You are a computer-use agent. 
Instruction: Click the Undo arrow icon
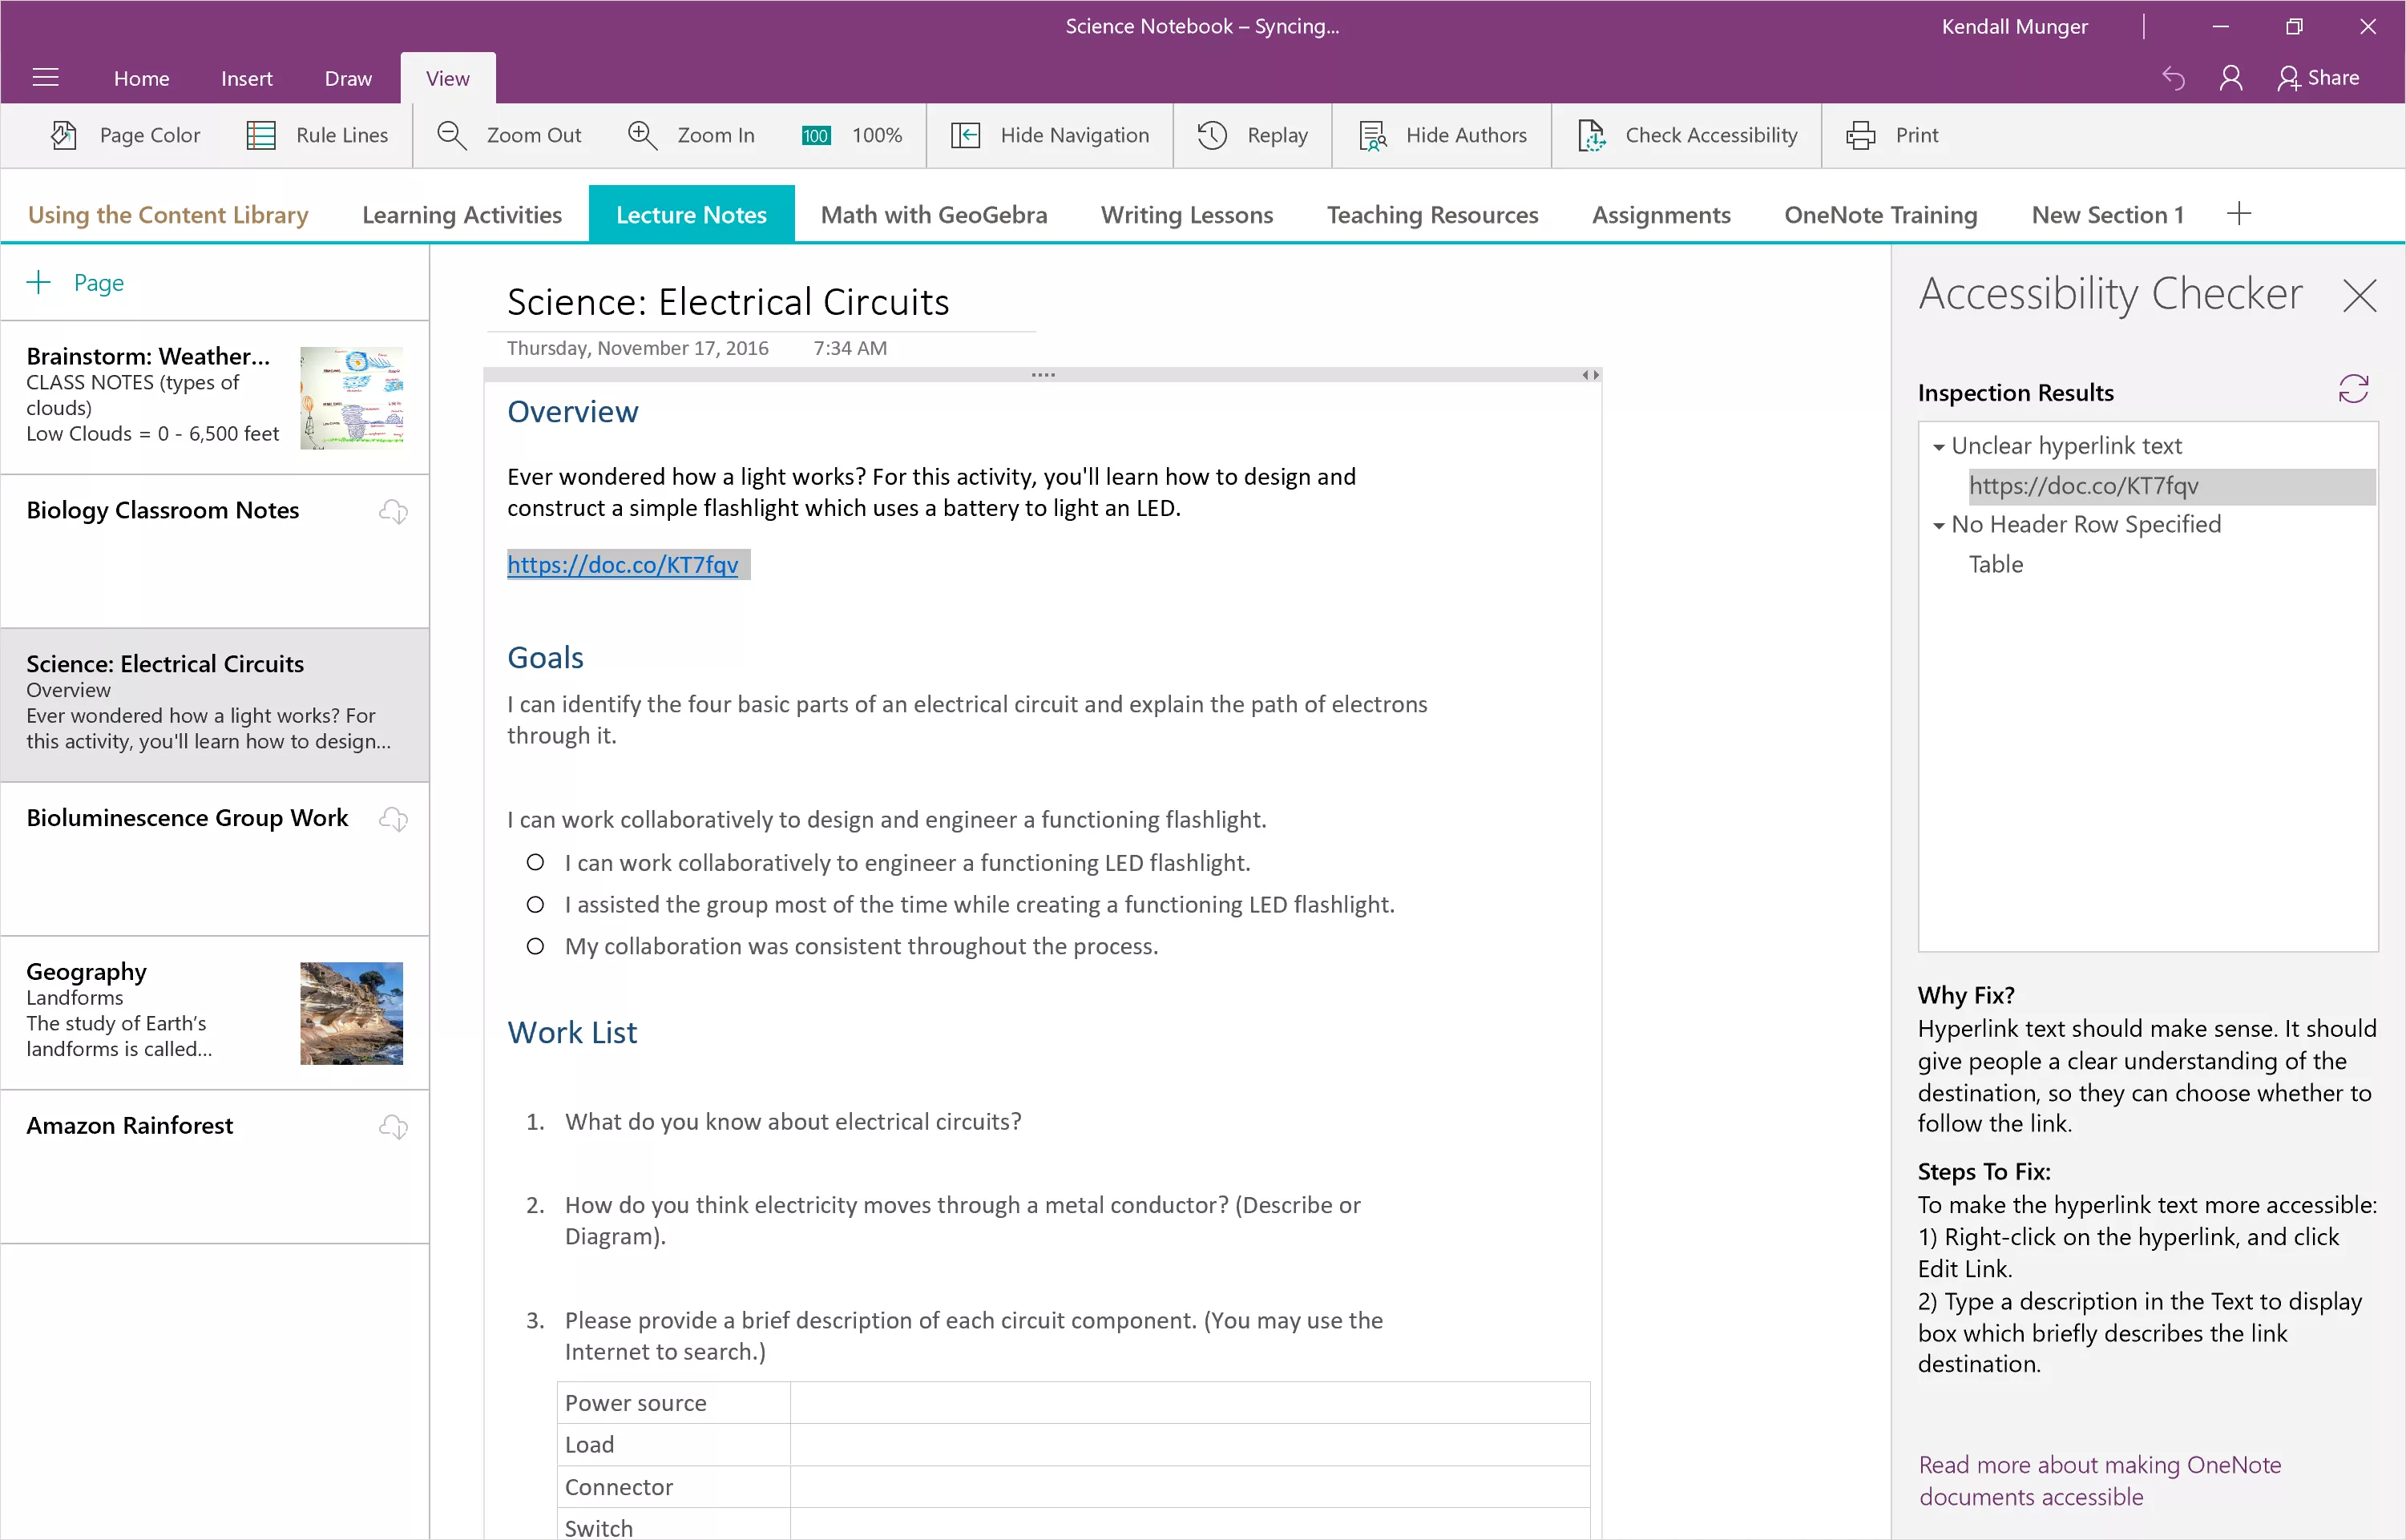tap(2172, 78)
